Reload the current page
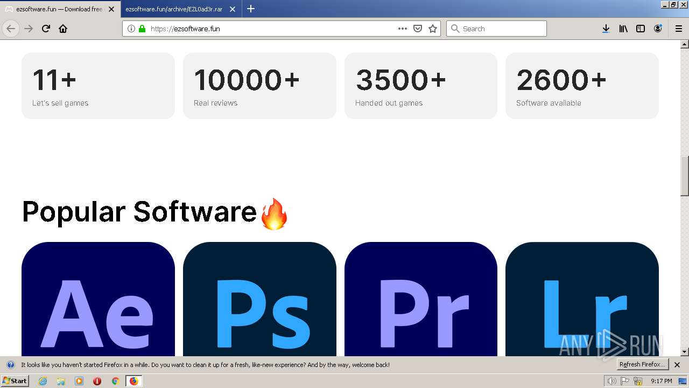689x388 pixels. click(x=46, y=29)
